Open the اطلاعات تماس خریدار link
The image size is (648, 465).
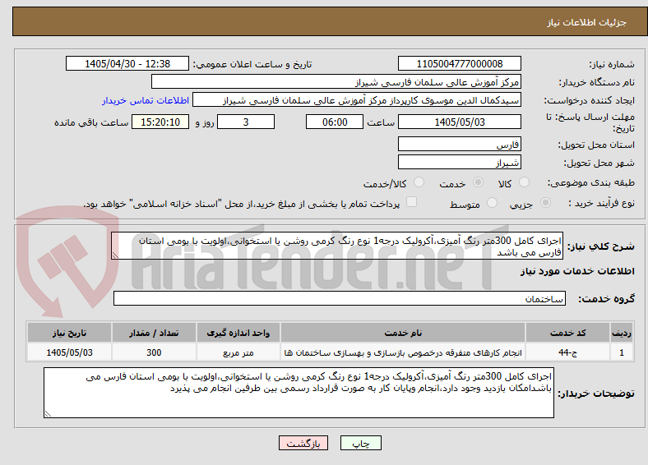click(146, 100)
